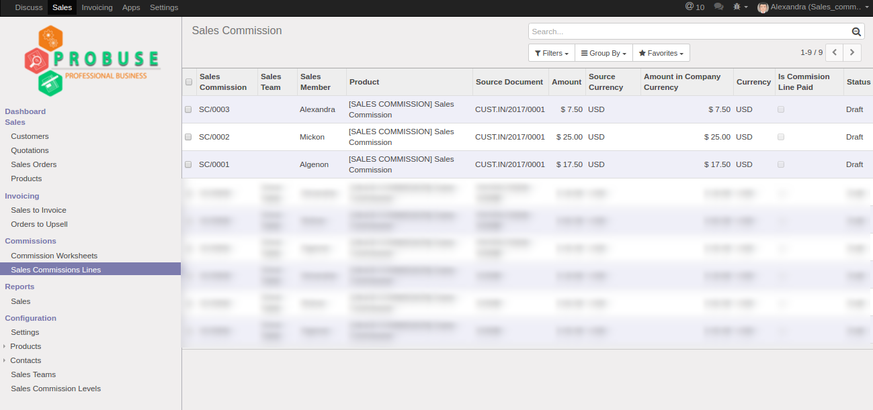Expand the Products configuration submenu

(26, 346)
